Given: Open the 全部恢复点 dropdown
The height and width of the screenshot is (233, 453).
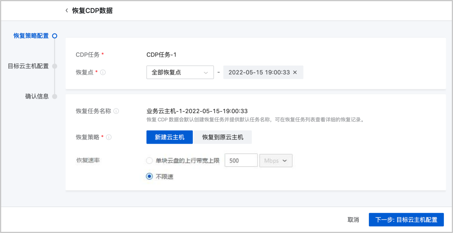Looking at the screenshot, I should click(180, 72).
